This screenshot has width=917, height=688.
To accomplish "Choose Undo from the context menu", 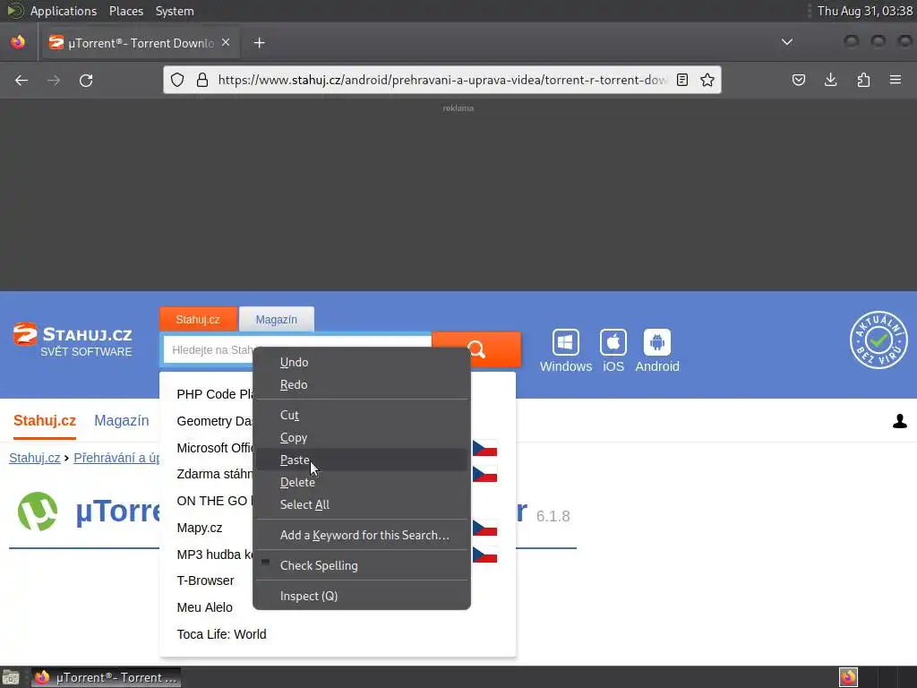I will 362,362.
